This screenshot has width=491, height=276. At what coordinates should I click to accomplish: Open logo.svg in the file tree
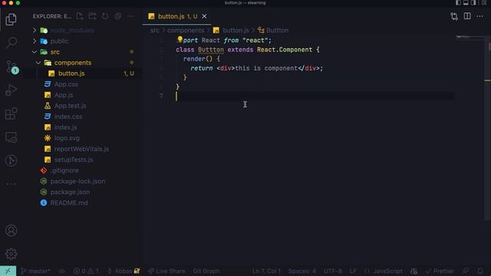point(67,138)
